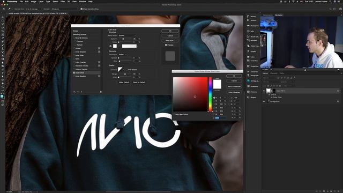Open the Gradients panel icon
The height and width of the screenshot is (193, 343).
pyautogui.click(x=248, y=86)
